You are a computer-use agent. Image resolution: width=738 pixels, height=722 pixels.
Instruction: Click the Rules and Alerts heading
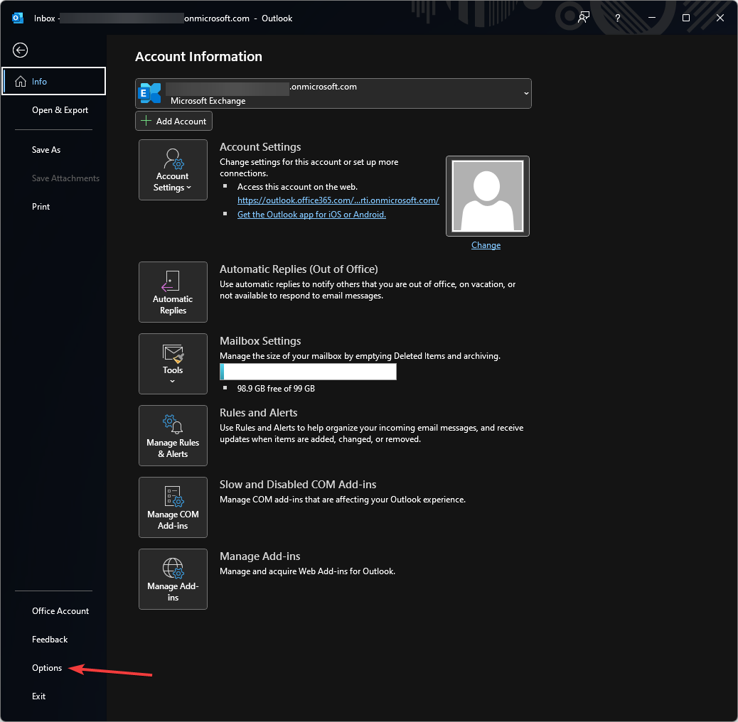click(x=258, y=412)
